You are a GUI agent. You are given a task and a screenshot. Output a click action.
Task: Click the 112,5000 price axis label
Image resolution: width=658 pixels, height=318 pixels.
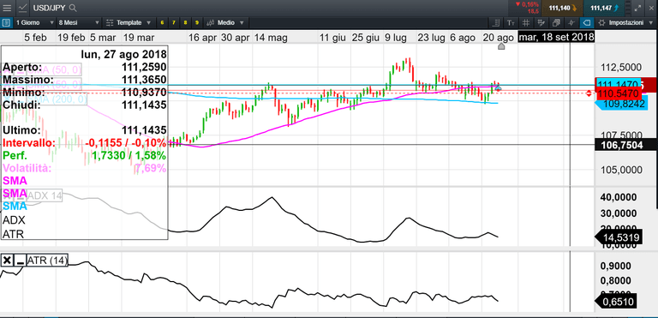(x=622, y=67)
